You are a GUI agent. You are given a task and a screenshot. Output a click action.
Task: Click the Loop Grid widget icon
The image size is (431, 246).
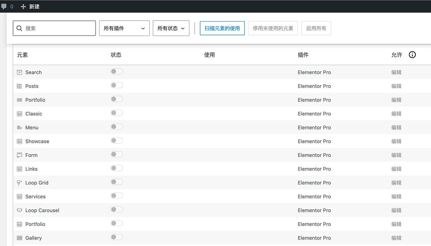[19, 182]
